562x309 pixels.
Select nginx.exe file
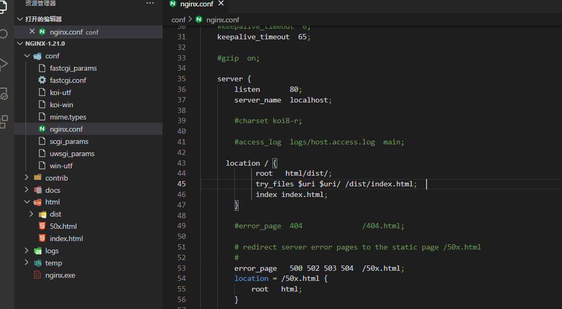60,276
